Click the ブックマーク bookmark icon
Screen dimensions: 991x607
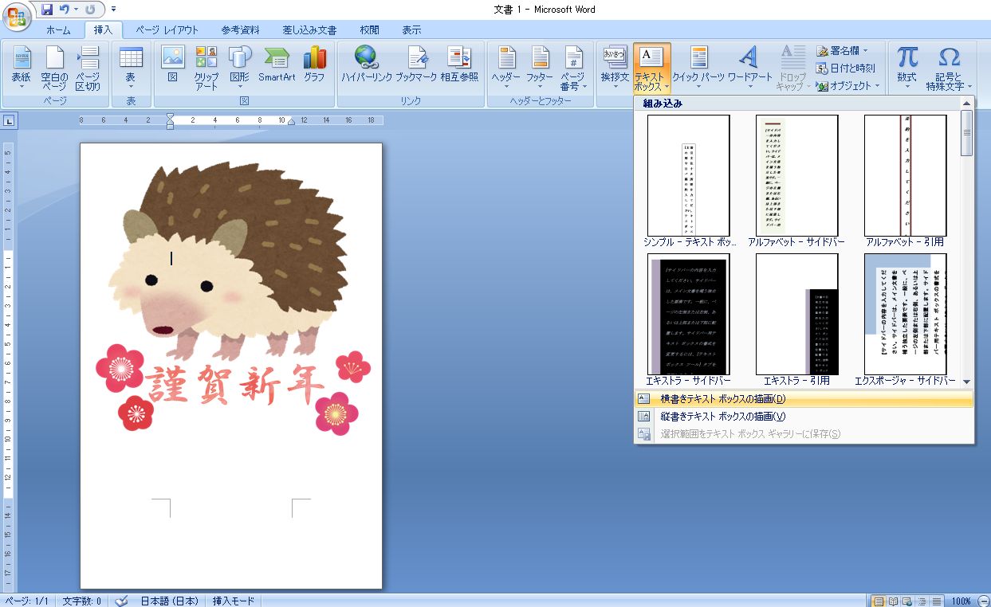[x=416, y=65]
